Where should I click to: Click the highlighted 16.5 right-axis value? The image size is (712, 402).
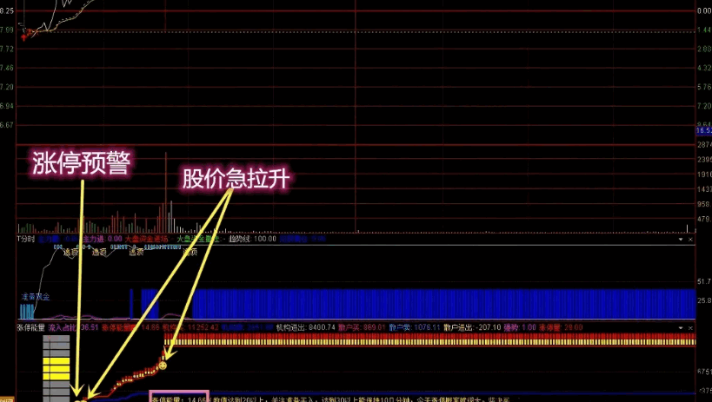(x=704, y=131)
